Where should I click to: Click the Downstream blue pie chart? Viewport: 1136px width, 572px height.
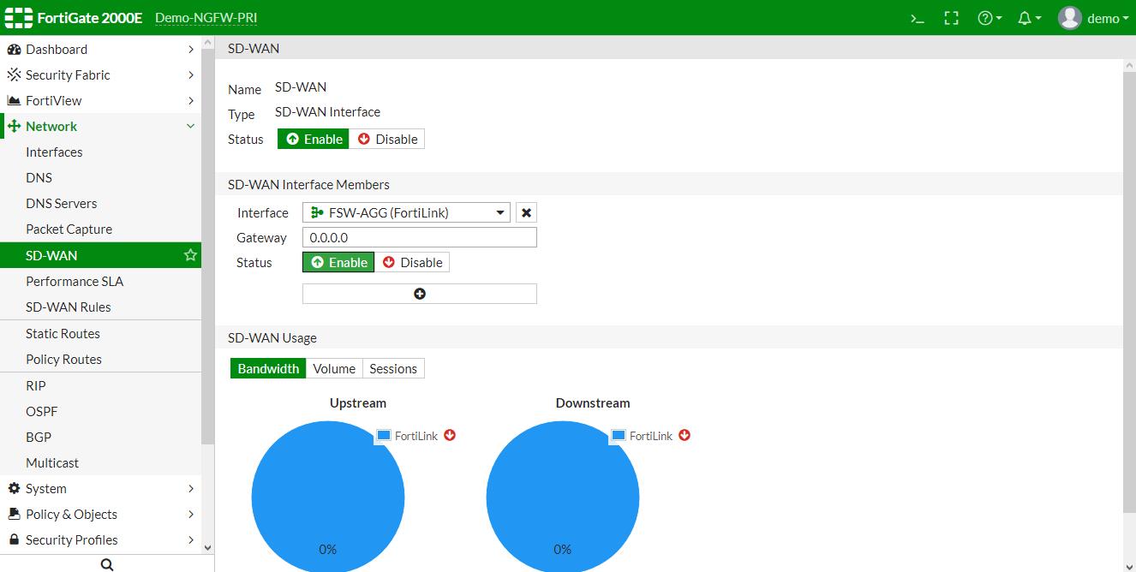[563, 497]
